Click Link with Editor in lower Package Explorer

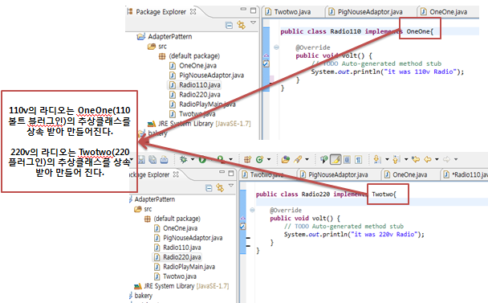pyautogui.click(x=220, y=187)
